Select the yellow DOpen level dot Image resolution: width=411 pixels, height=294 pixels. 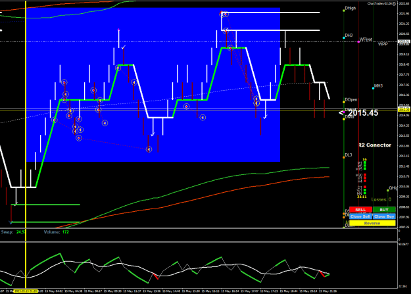point(344,102)
